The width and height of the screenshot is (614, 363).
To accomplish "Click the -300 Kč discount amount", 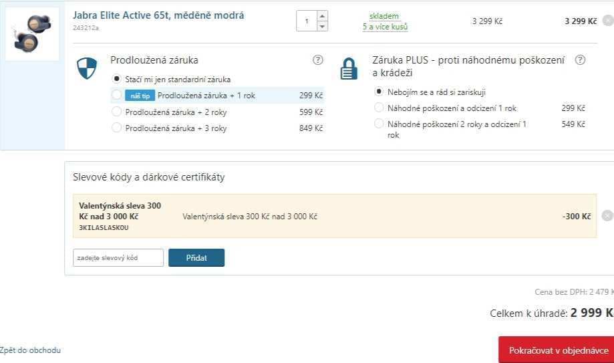I will pyautogui.click(x=577, y=216).
